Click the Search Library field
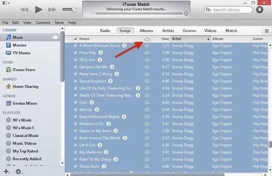This screenshot has height=176, width=272. tap(228, 10)
